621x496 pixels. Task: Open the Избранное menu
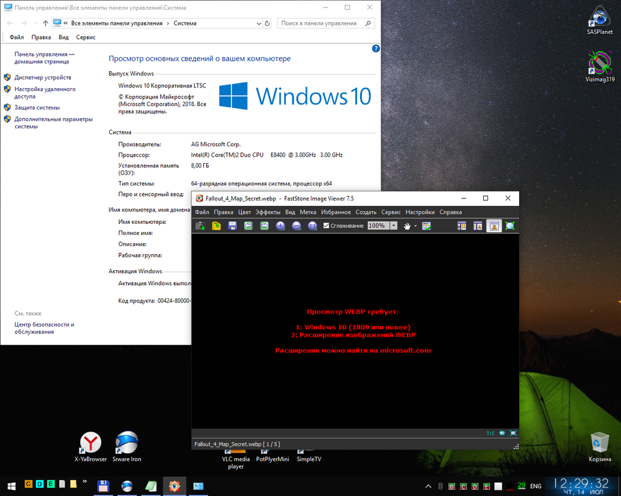336,212
